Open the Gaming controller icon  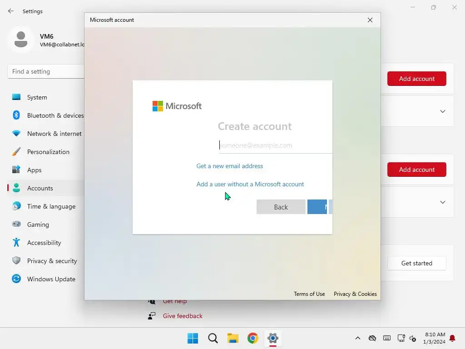tap(16, 224)
